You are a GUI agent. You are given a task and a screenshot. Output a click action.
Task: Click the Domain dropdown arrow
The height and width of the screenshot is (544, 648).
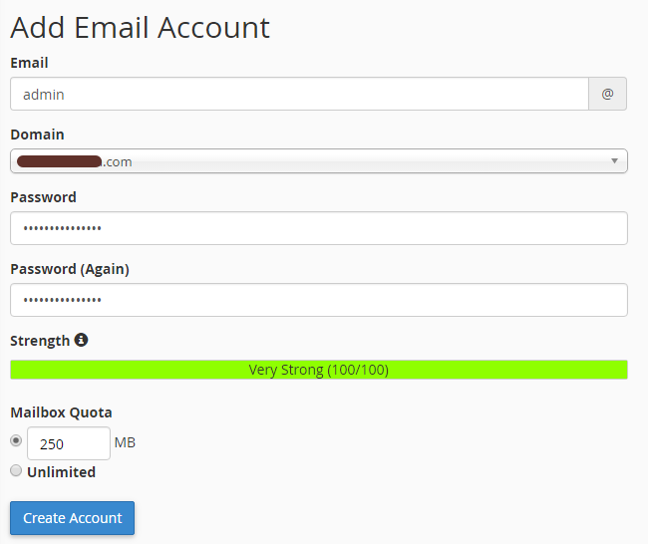(x=614, y=160)
